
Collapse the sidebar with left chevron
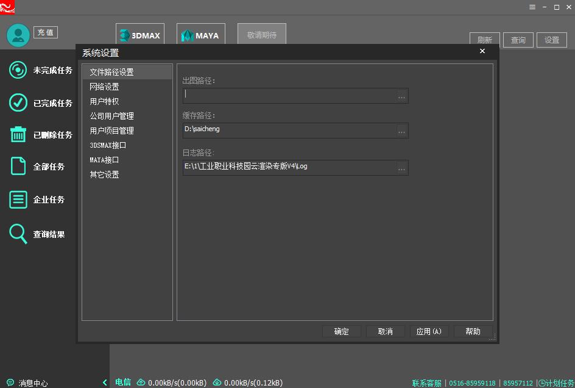tap(105, 383)
